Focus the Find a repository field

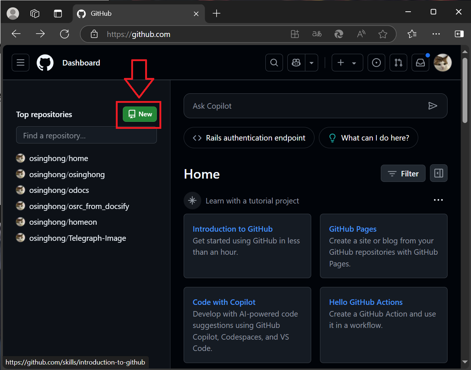click(x=86, y=135)
